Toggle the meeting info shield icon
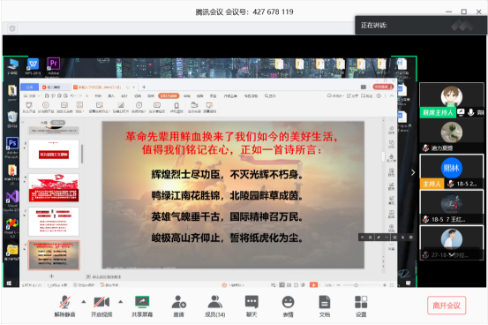488x325 pixels. (x=12, y=28)
